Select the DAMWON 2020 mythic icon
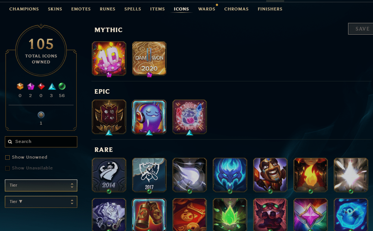 click(149, 59)
